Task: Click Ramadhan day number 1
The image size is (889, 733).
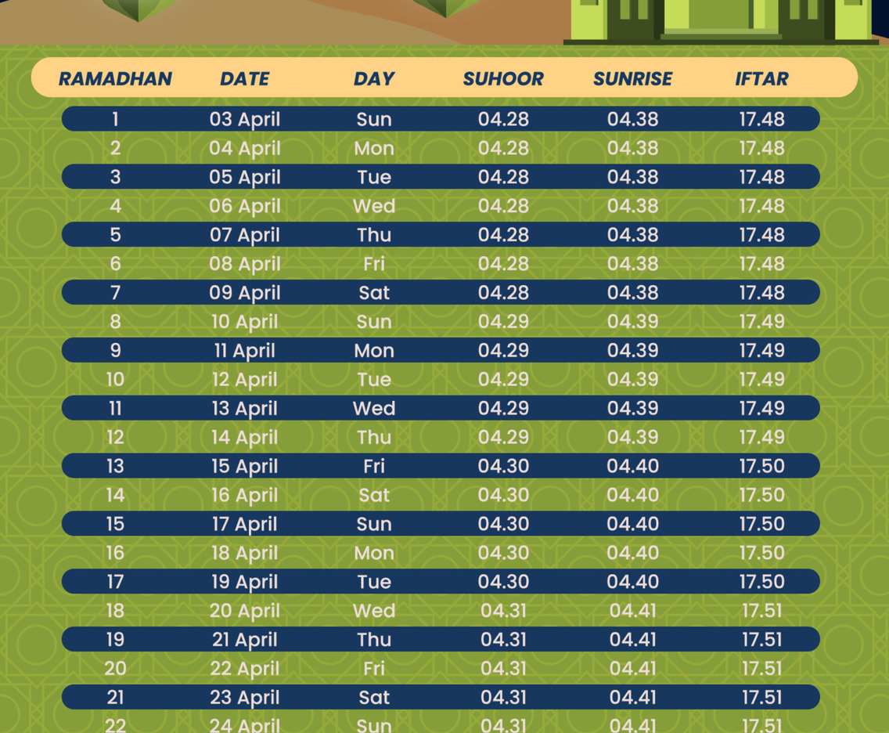Action: coord(115,119)
